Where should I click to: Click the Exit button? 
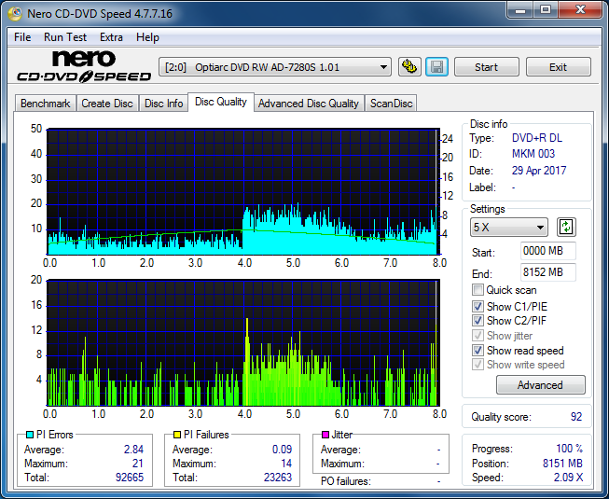pos(558,67)
